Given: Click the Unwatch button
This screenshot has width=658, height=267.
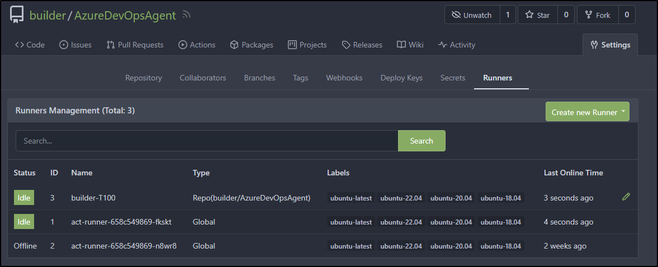Looking at the screenshot, I should 472,15.
